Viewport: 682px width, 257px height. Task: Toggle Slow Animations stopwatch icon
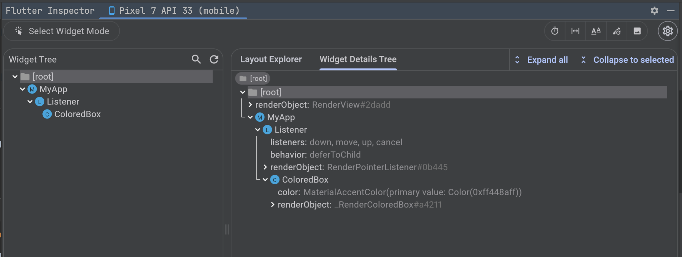tap(555, 31)
